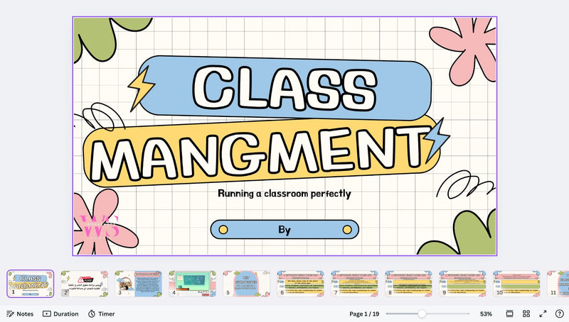
Task: Select slide thumbnail 6
Action: [301, 284]
